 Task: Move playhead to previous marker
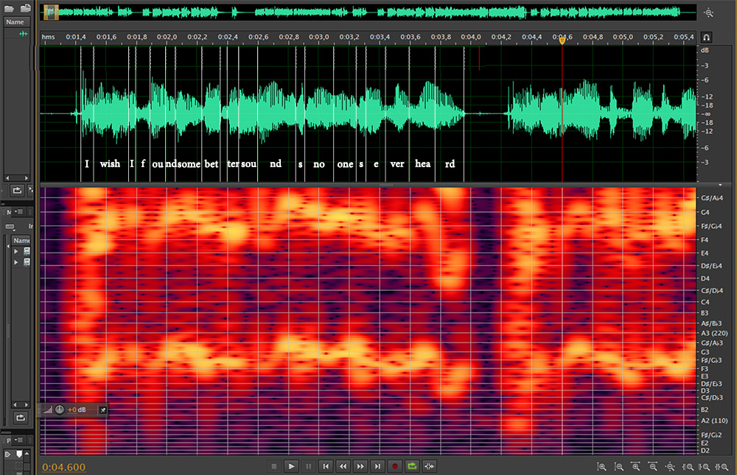point(325,466)
